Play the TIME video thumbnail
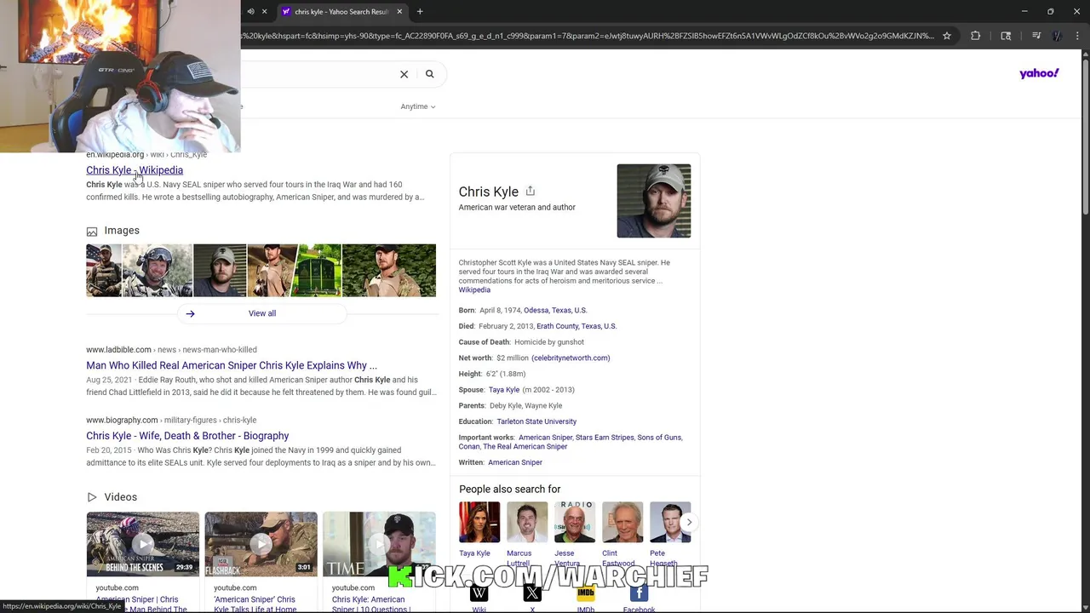This screenshot has height=613, width=1090. click(379, 544)
